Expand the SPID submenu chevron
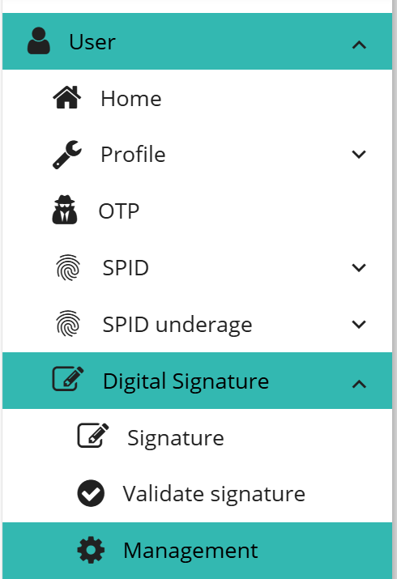397x579 pixels. pyautogui.click(x=359, y=267)
